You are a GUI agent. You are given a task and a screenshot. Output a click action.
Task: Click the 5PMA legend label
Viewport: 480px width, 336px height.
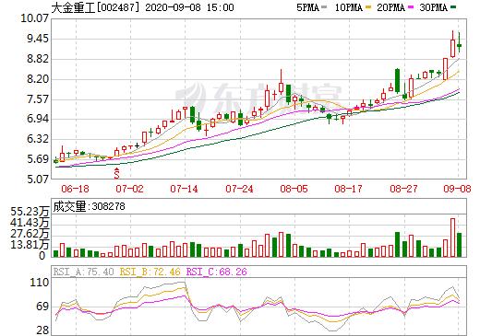click(x=307, y=7)
